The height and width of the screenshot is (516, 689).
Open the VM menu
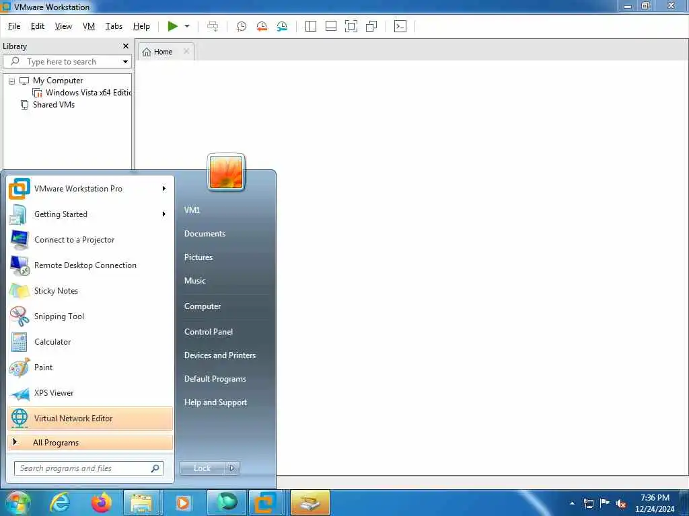click(x=89, y=26)
